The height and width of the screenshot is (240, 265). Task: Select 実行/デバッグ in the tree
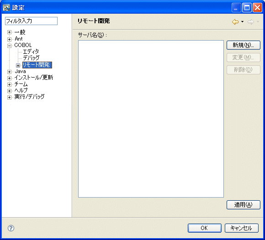(29, 97)
